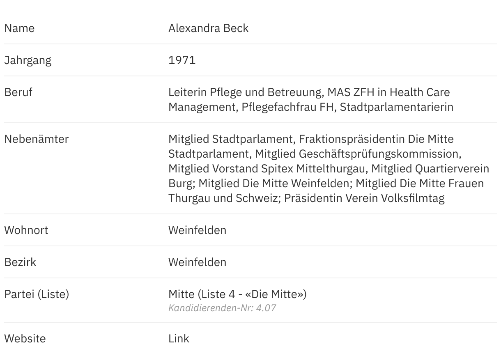
Task: Click the name Alexandra Beck
Action: click(x=208, y=28)
